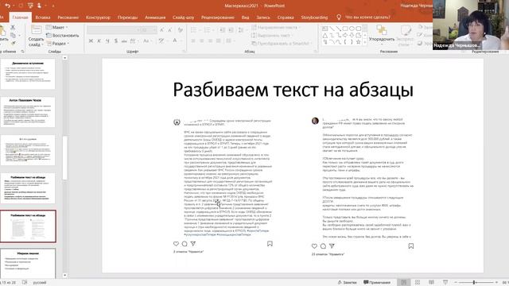Viewport: 509px width, 286px height.
Task: Toggle text shadow S formatting
Action: 116,41
